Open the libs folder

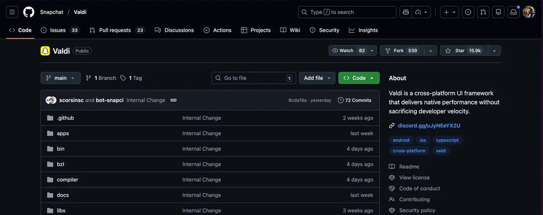(x=61, y=210)
